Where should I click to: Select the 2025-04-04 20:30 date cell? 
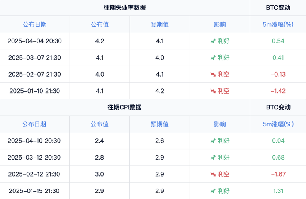click(34, 41)
